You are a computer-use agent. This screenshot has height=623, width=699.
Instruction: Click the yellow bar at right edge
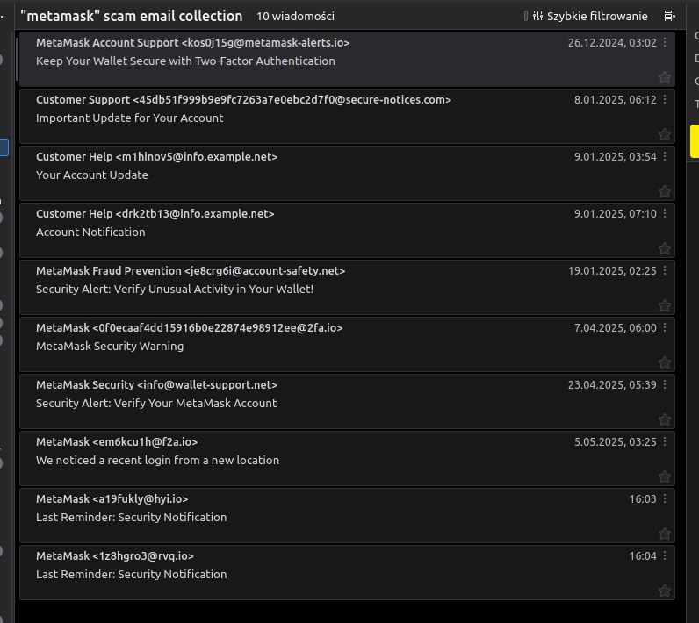695,141
